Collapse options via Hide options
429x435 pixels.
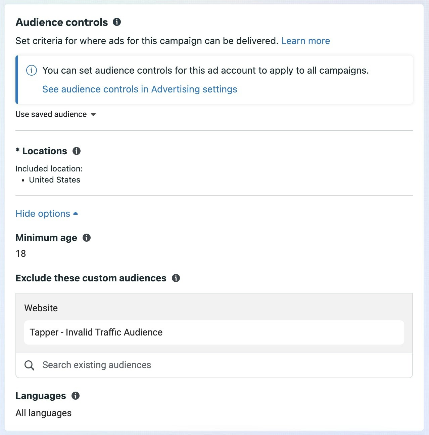43,213
